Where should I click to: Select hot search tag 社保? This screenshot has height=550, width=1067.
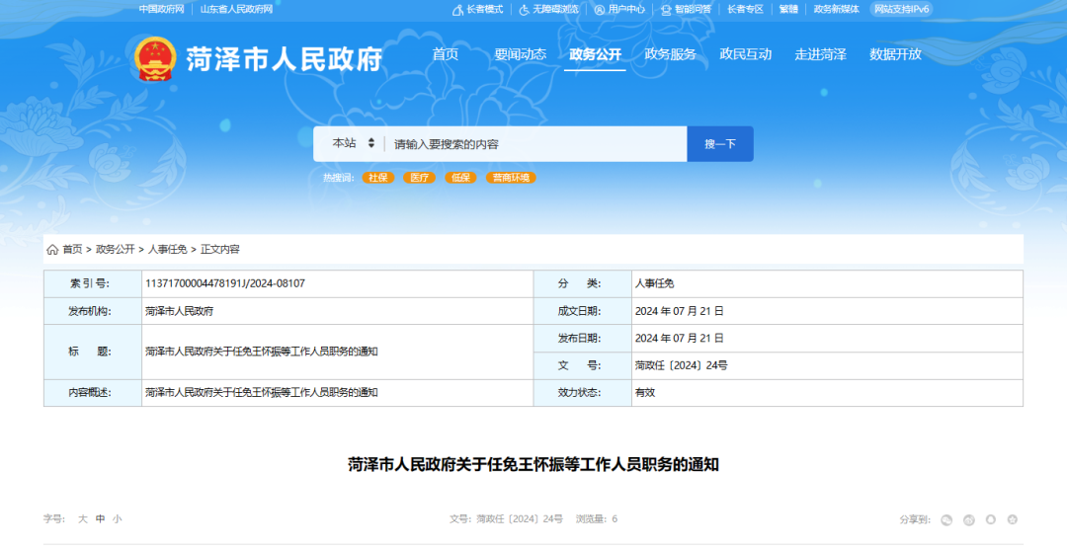tap(378, 178)
